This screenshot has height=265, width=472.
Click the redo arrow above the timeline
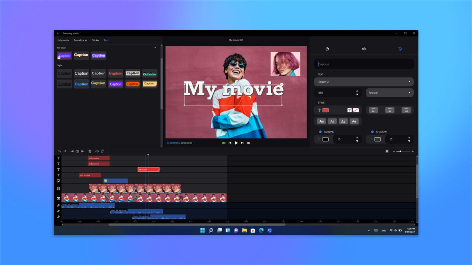pyautogui.click(x=65, y=152)
